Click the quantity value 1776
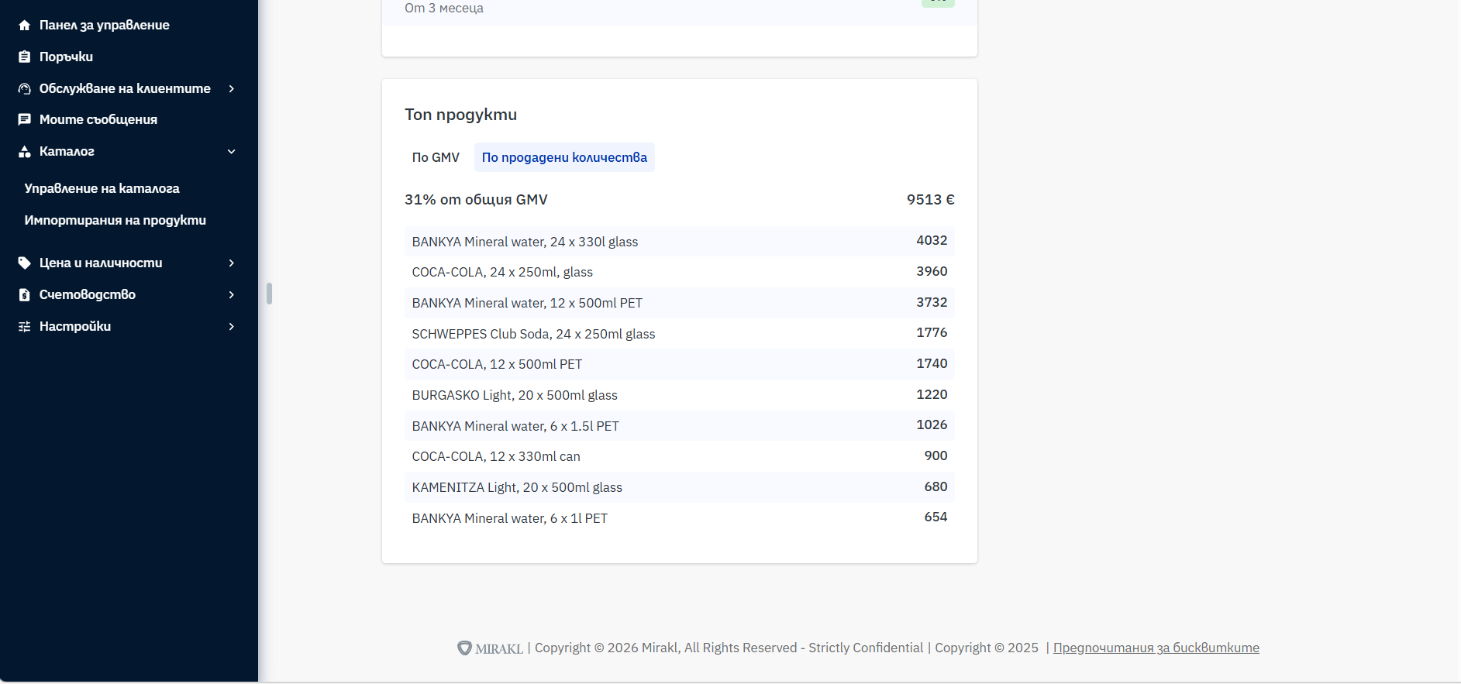Image resolution: width=1461 pixels, height=684 pixels. coord(932,332)
